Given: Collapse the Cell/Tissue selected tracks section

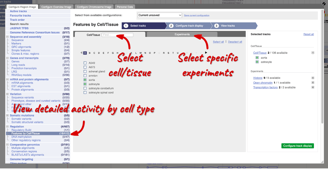Looking at the screenshot, I should pos(313,53).
